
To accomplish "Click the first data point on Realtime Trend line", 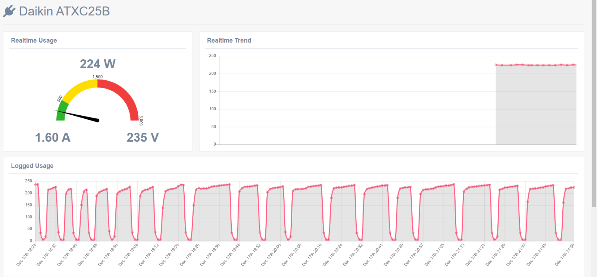I will (496, 65).
